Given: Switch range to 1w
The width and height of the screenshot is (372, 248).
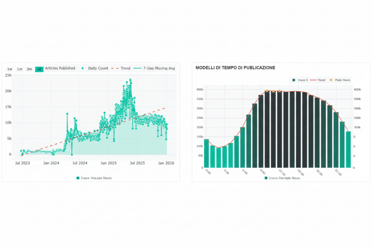Looking at the screenshot, I should [x=10, y=69].
